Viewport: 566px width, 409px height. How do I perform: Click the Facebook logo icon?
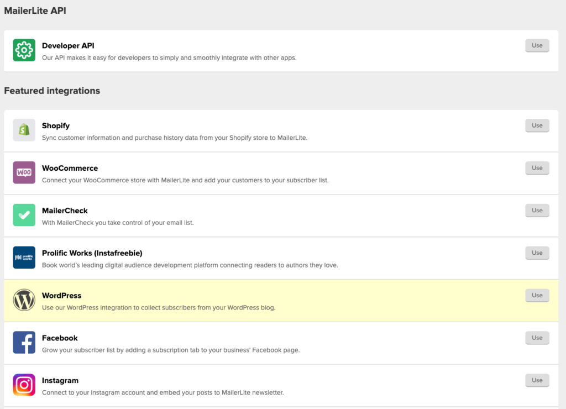click(24, 342)
